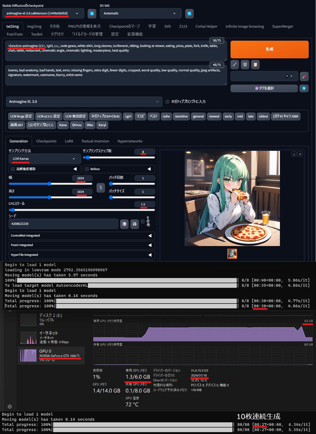
Task: Randomize the seed with the dice icon
Action: pos(124,224)
